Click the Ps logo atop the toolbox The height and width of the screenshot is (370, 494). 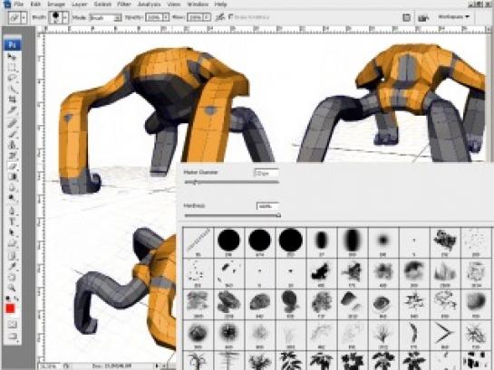pyautogui.click(x=13, y=44)
